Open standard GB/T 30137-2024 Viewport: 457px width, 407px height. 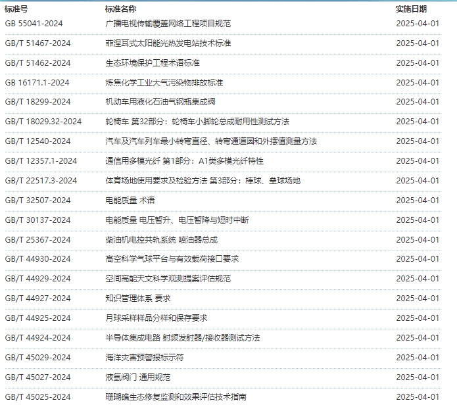coord(37,220)
